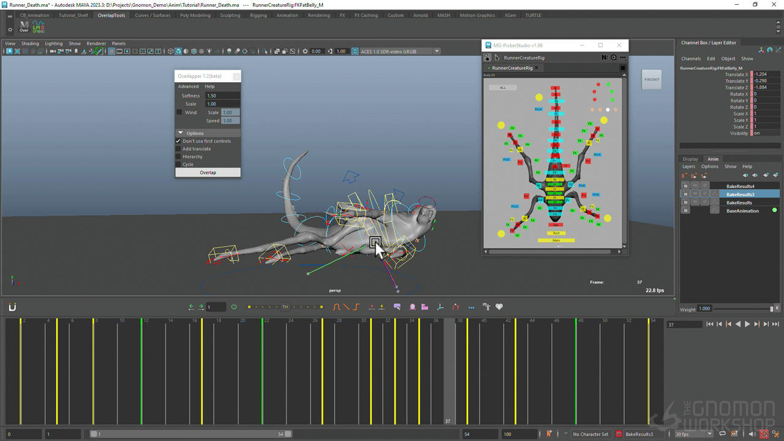Click the green status dot on BaseAnimation

(773, 210)
